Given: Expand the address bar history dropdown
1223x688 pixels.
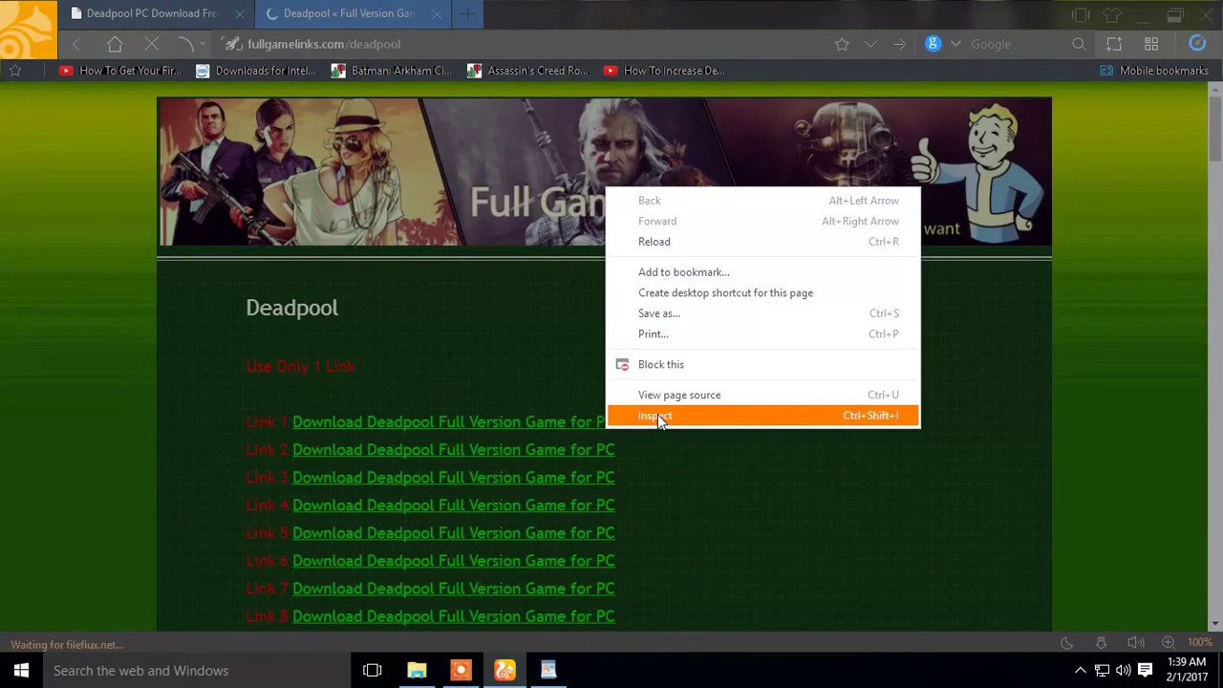Looking at the screenshot, I should tap(870, 44).
